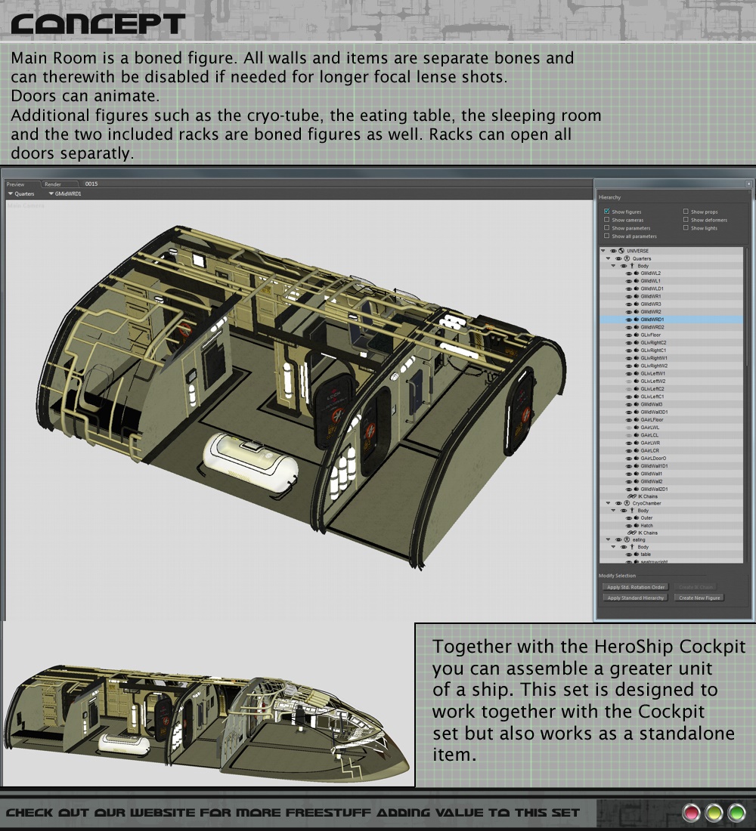The image size is (756, 831).
Task: Click the bone icon beside Outer
Action: tap(636, 517)
